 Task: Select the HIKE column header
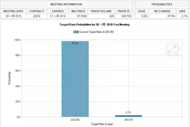(182, 11)
